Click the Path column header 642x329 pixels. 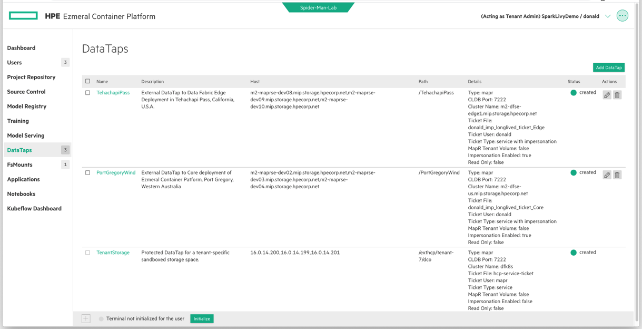pos(423,82)
